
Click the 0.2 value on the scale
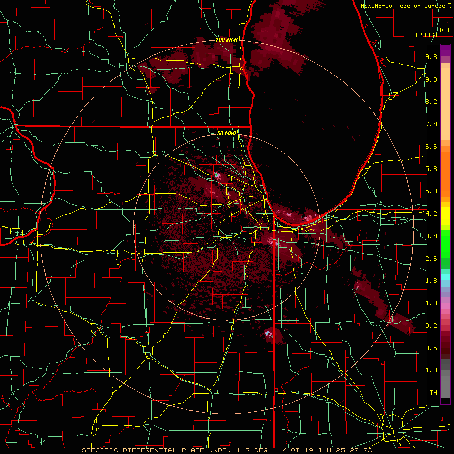click(431, 326)
